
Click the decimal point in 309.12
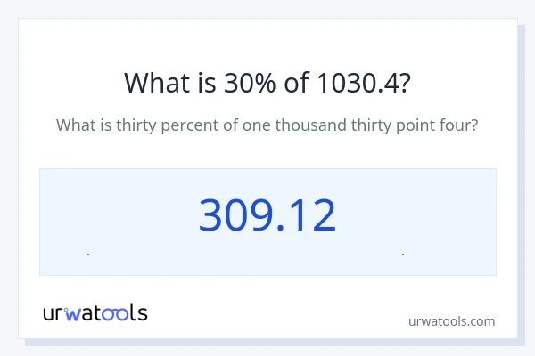click(273, 229)
